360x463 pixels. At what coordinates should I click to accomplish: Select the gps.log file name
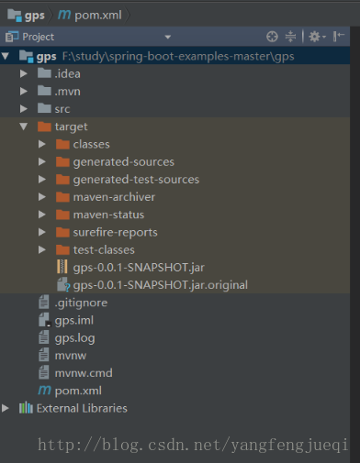click(x=75, y=338)
